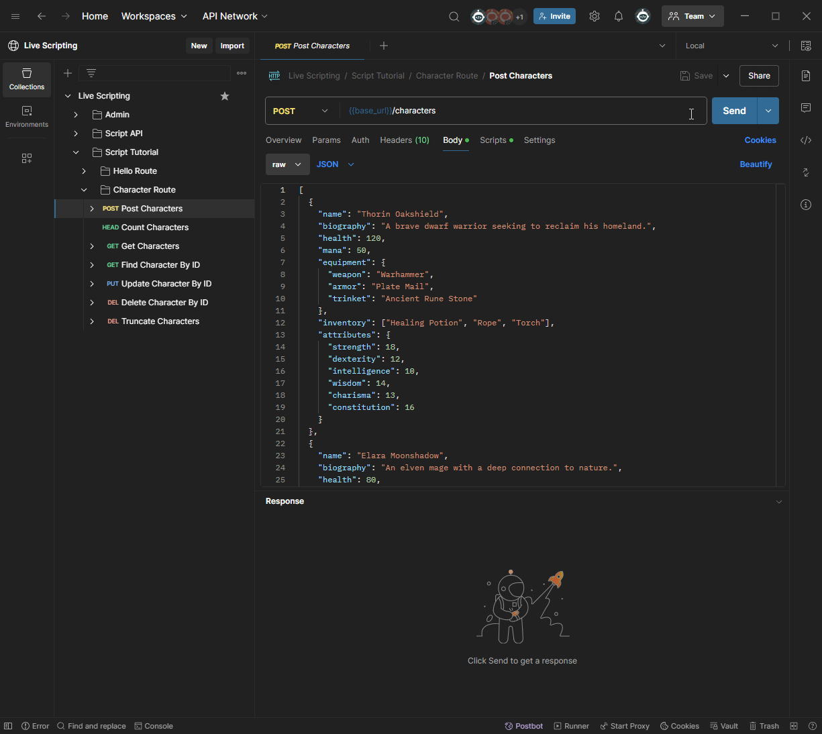Create a new collection with plus icon
The image size is (822, 734).
(68, 73)
